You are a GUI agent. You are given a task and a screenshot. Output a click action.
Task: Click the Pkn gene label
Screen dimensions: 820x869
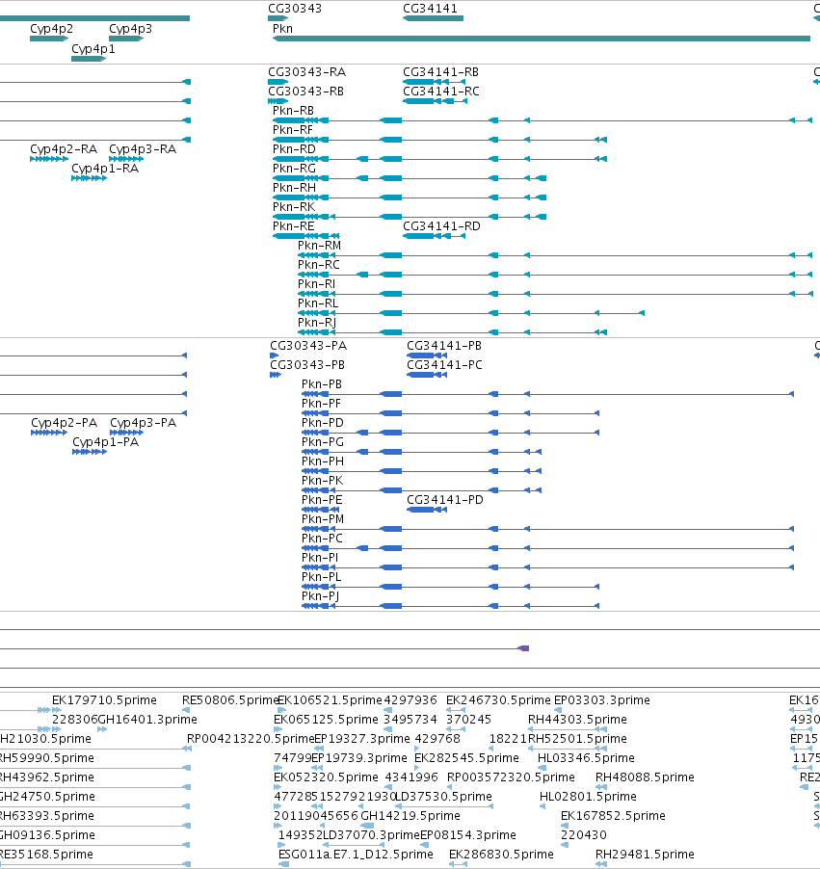coord(282,28)
